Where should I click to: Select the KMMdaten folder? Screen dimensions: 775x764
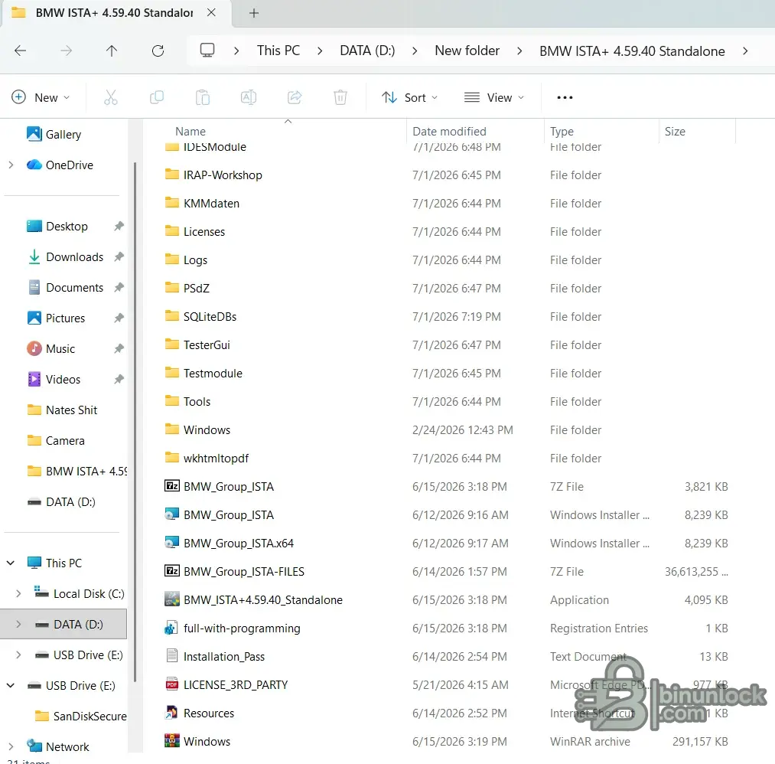coord(211,203)
